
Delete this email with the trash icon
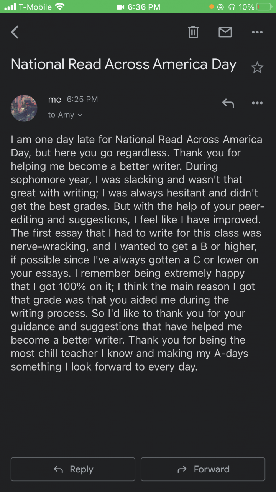(x=193, y=32)
